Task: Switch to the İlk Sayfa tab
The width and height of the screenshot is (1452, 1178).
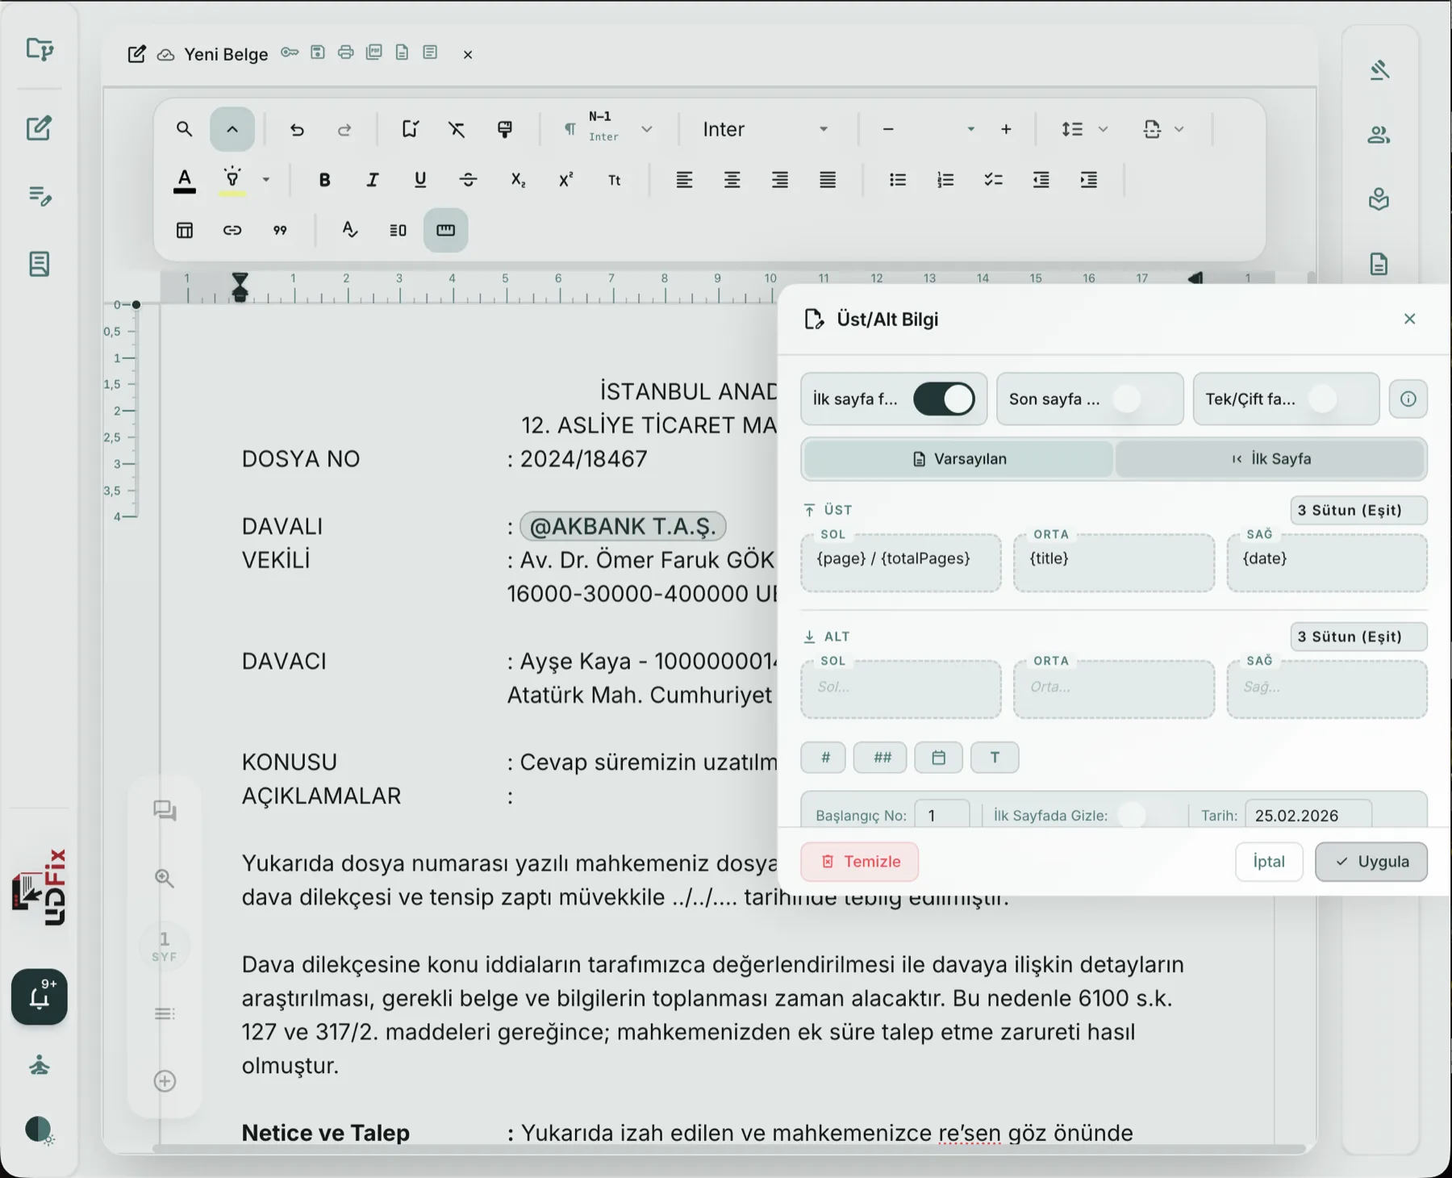Action: coord(1270,458)
